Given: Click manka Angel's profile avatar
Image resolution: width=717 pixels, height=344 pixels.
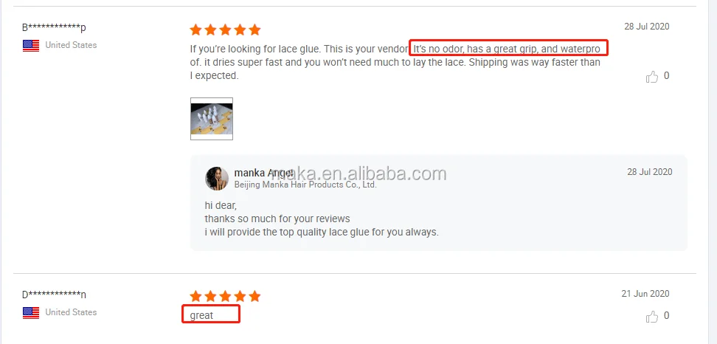Looking at the screenshot, I should [217, 179].
